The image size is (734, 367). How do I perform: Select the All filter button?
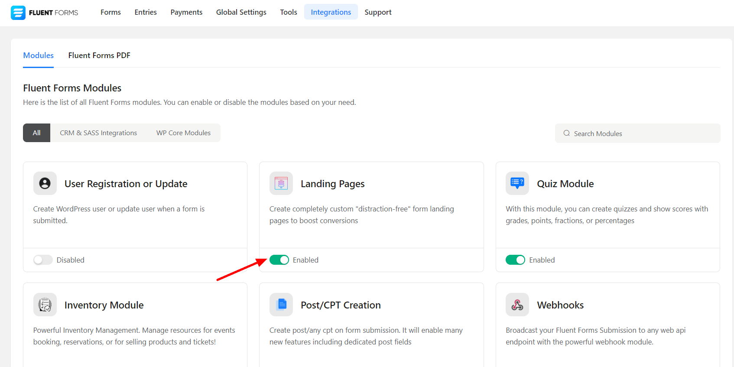pyautogui.click(x=37, y=133)
